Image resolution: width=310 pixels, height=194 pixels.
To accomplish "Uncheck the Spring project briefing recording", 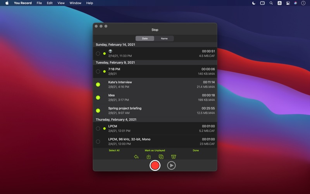I will coord(98,111).
